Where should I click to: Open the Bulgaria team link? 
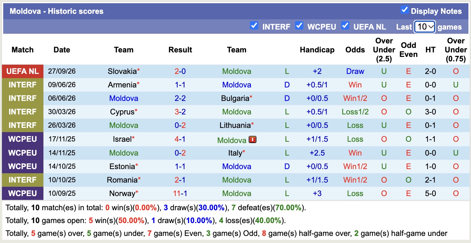(235, 98)
